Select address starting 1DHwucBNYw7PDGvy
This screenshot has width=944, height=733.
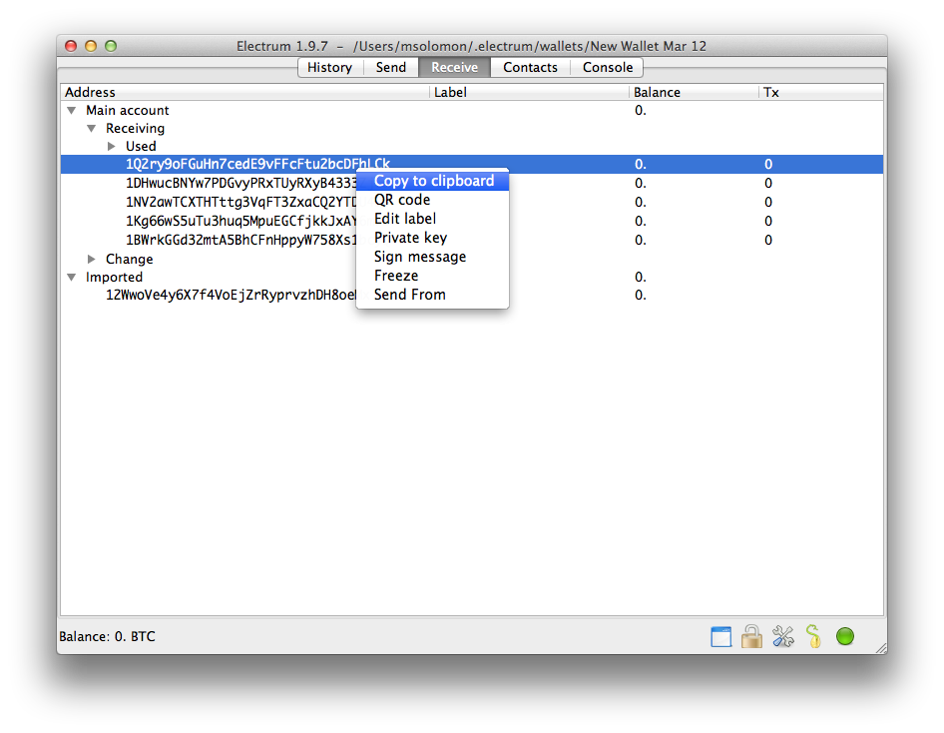240,183
